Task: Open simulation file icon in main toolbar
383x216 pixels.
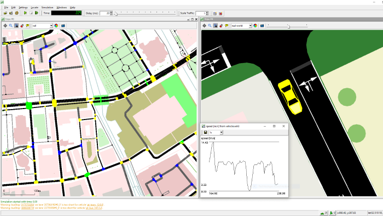Action: click(5, 13)
